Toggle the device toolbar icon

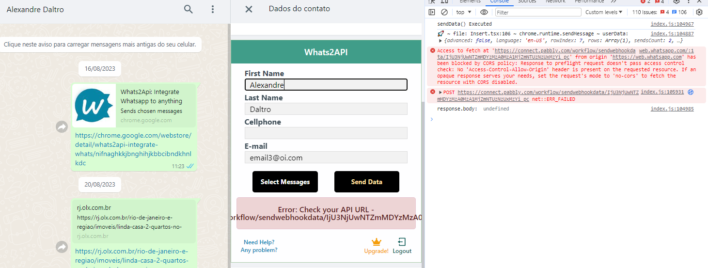[444, 1]
